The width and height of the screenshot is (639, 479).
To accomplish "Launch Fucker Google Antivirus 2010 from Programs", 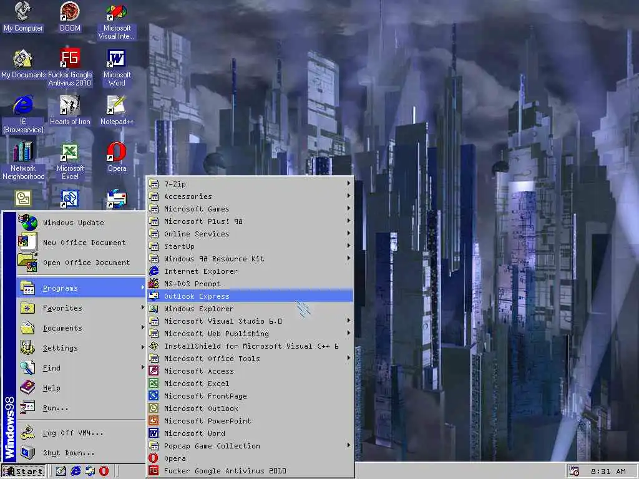I will [250, 471].
